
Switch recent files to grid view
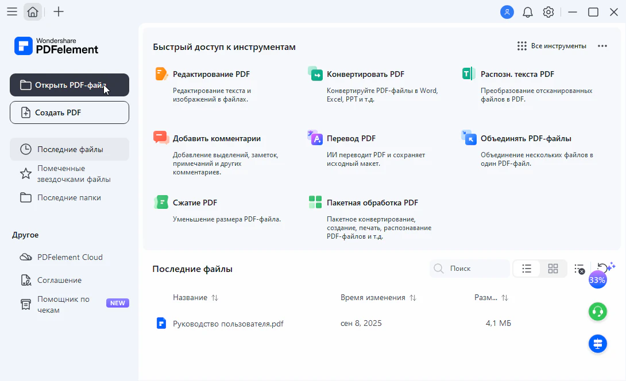[553, 269]
